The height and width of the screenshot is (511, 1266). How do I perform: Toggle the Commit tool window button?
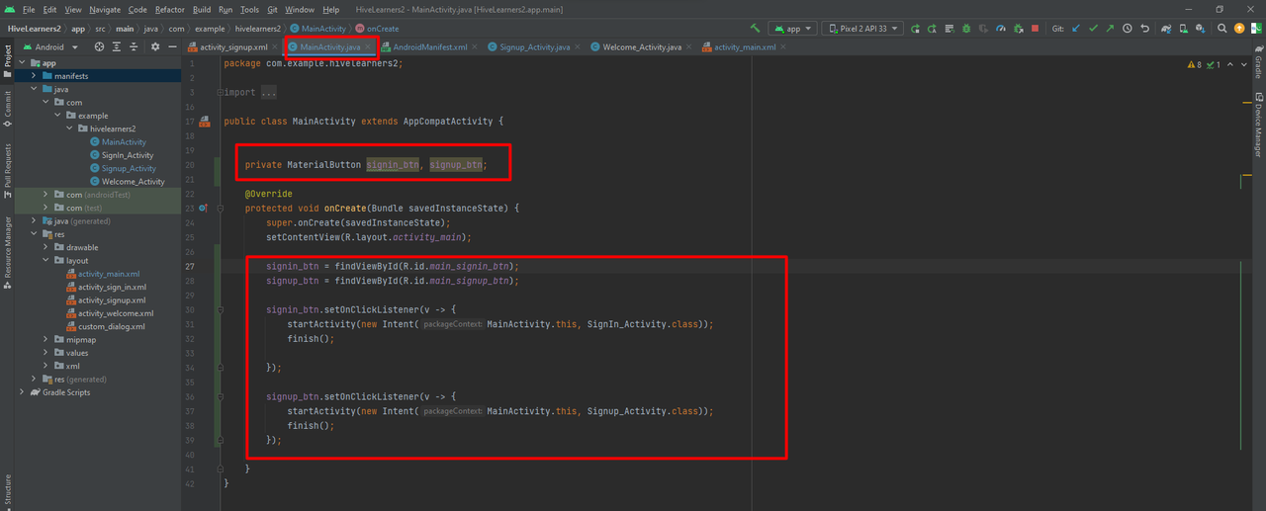point(8,110)
